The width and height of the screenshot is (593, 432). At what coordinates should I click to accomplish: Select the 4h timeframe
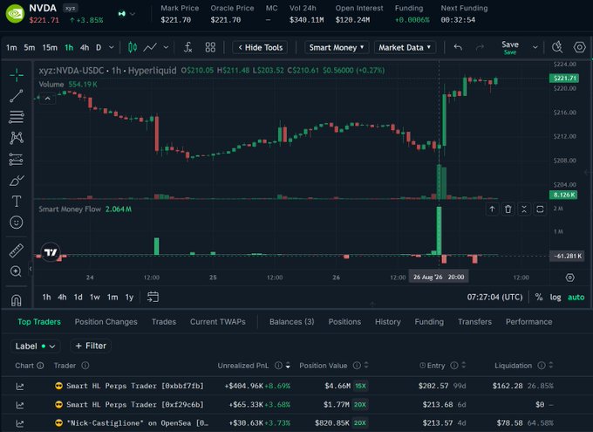point(85,48)
